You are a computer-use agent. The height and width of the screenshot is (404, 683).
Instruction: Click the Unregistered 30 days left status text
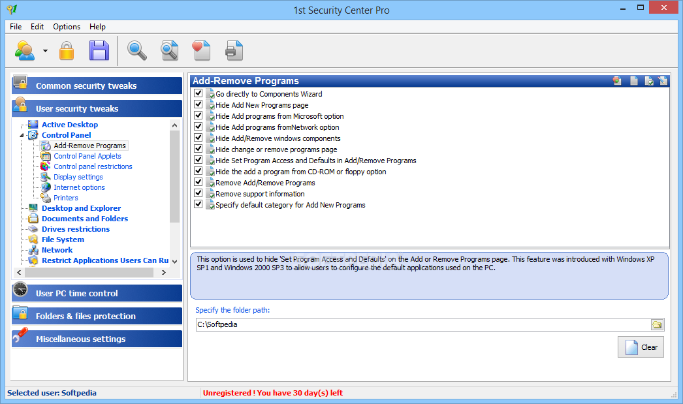(x=273, y=393)
